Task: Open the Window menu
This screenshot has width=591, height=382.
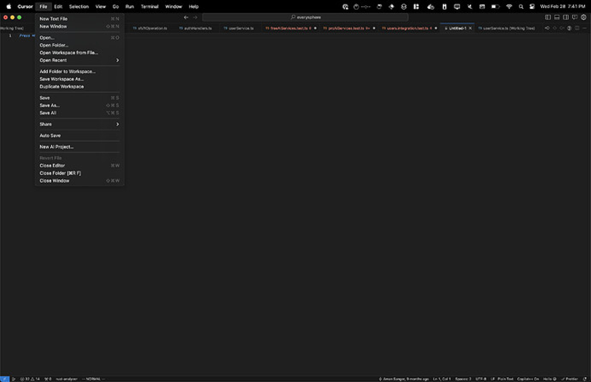Action: tap(173, 6)
